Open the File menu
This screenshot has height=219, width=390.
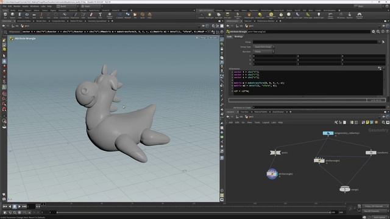4,6
